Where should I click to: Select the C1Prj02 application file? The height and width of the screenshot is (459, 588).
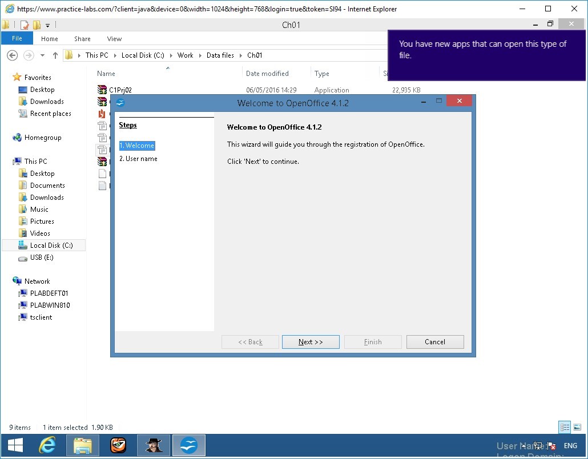pos(120,90)
